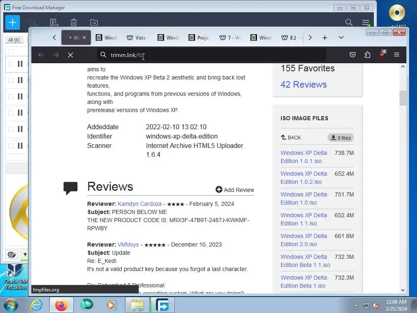Open Windows Explorer from the taskbar
The width and height of the screenshot is (417, 313).
pyautogui.click(x=137, y=305)
